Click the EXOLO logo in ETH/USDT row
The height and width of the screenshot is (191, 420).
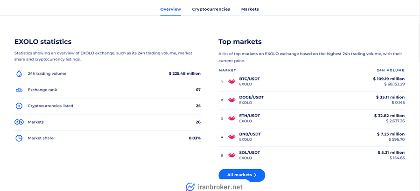point(231,119)
